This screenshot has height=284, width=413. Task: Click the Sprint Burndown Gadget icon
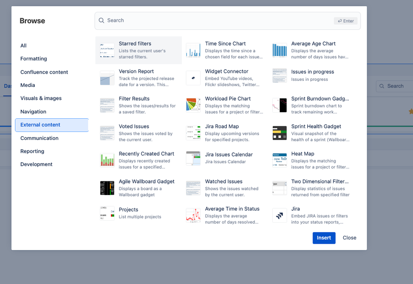(279, 105)
